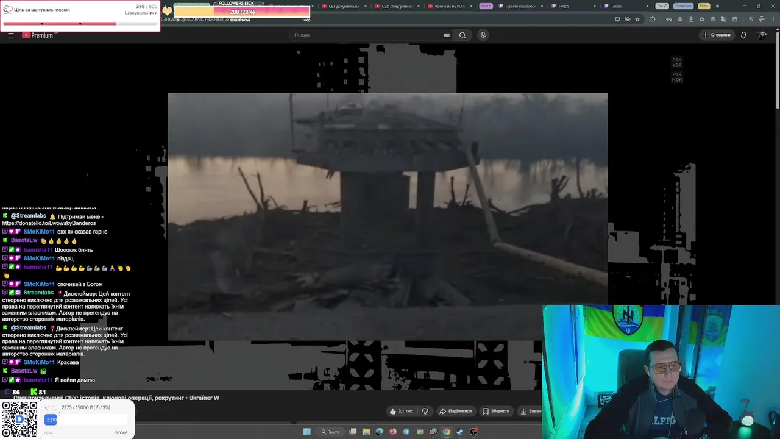Image resolution: width=780 pixels, height=439 pixels.
Task: Open Windows taskbar search Пошук
Action: point(330,432)
